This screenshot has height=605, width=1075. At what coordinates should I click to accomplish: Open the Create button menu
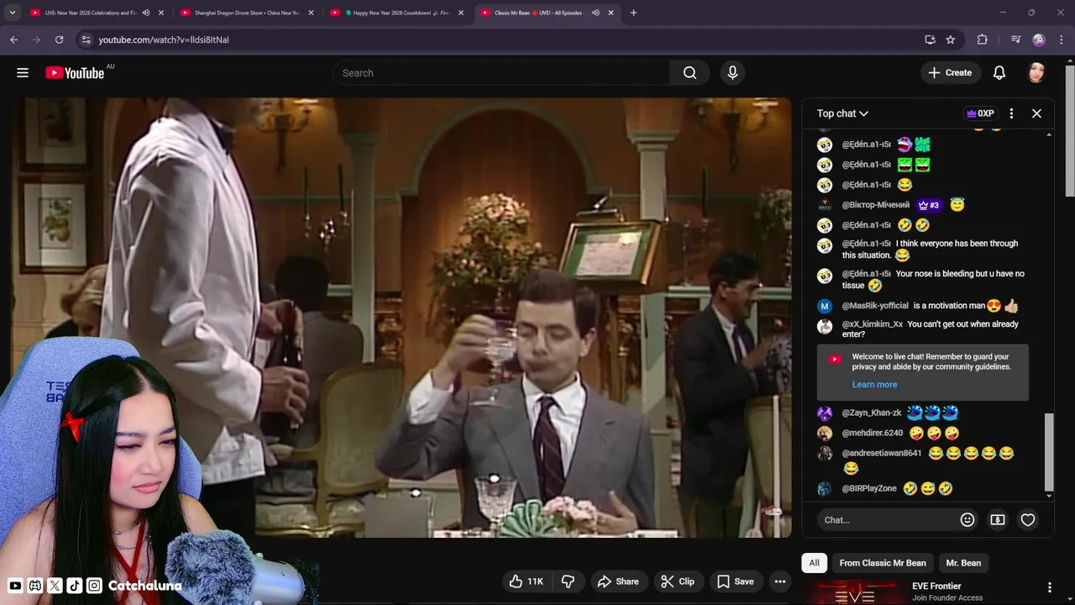click(950, 73)
